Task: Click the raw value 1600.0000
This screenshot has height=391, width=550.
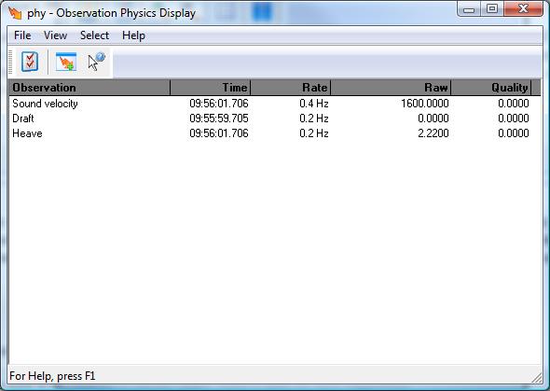Action: click(x=425, y=104)
